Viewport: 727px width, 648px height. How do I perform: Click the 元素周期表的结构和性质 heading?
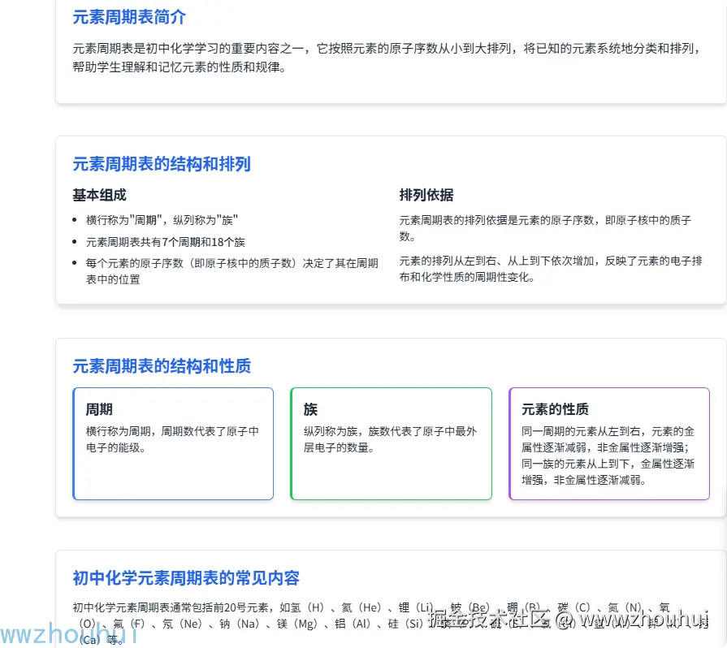[162, 366]
